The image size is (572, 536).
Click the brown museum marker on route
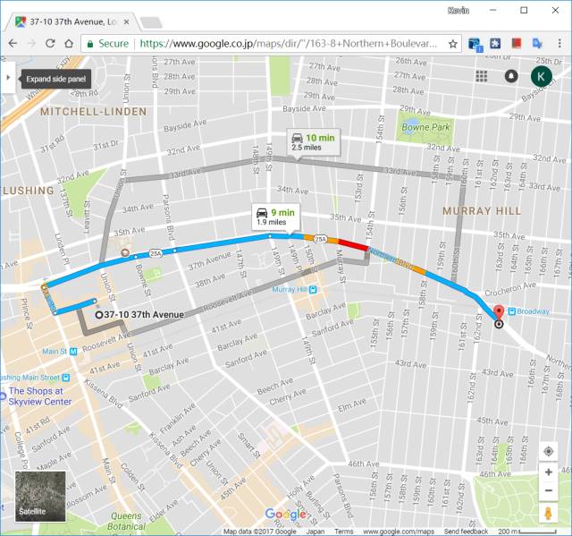click(125, 252)
